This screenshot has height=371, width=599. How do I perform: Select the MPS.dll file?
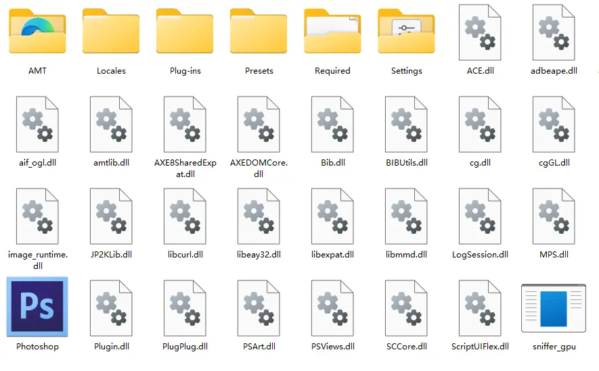[554, 216]
